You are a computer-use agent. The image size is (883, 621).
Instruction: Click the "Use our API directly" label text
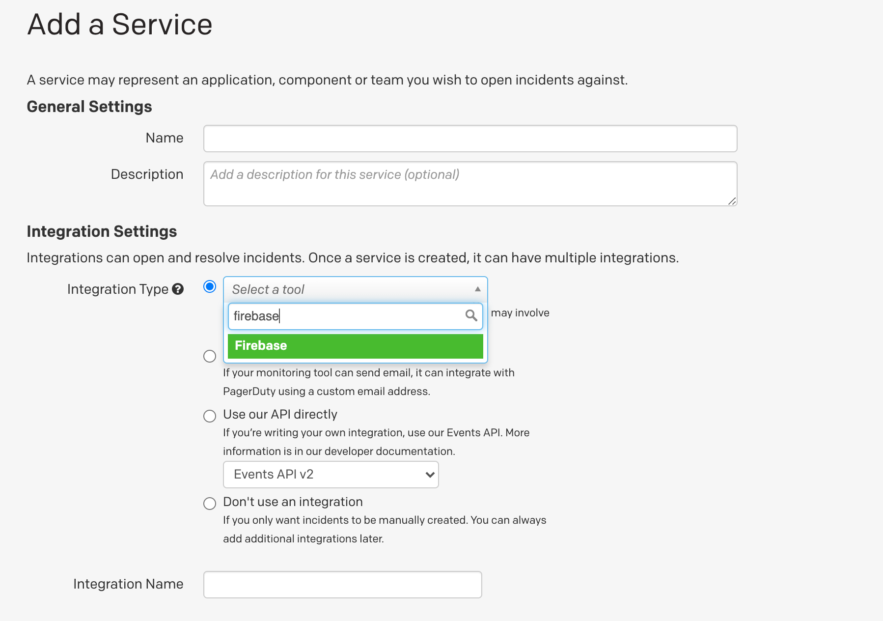tap(280, 415)
